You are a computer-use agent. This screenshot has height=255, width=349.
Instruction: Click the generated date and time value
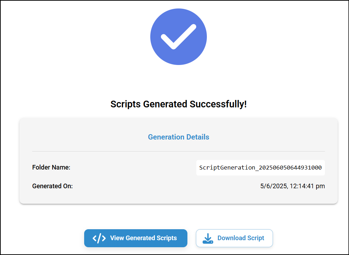click(292, 186)
